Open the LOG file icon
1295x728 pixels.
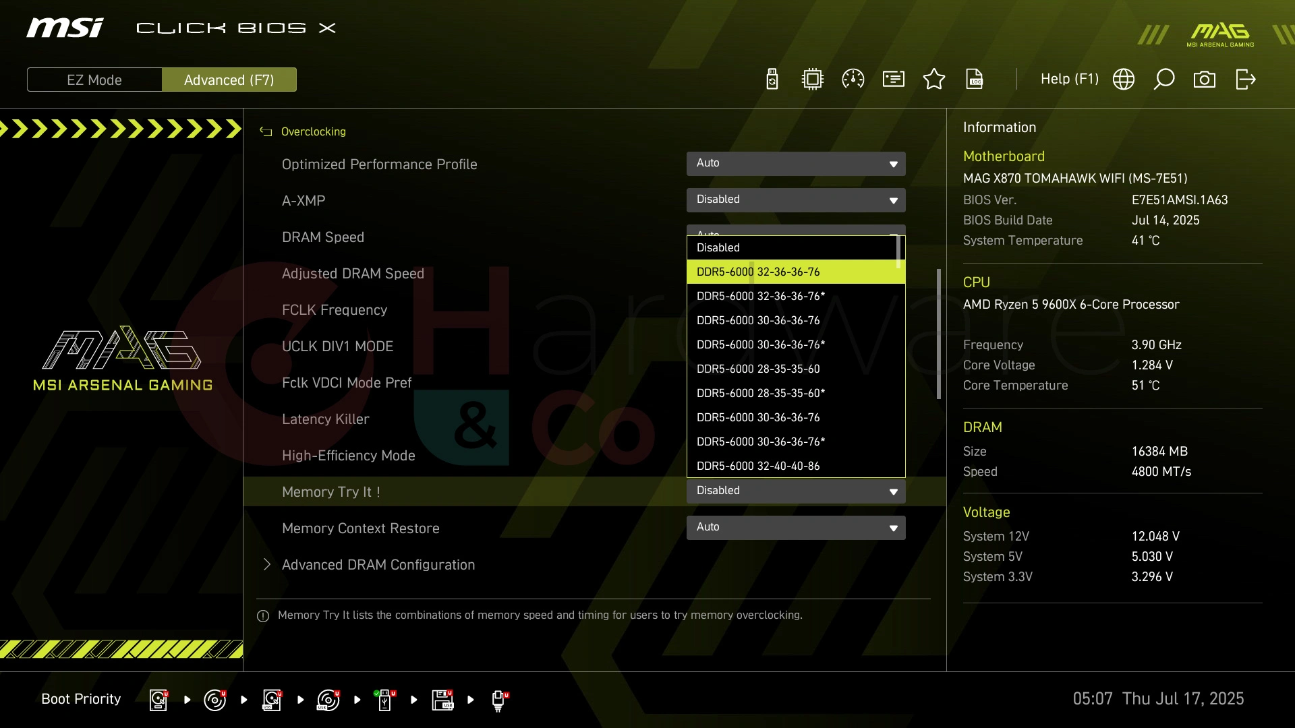pyautogui.click(x=975, y=79)
